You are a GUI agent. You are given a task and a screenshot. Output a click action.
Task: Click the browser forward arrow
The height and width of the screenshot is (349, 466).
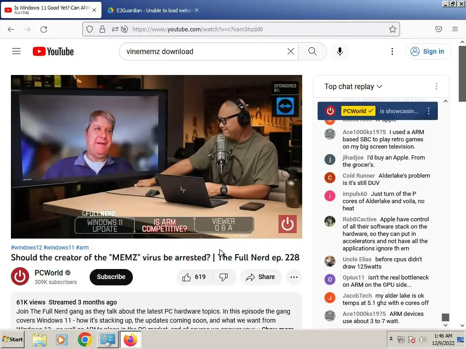(x=27, y=29)
